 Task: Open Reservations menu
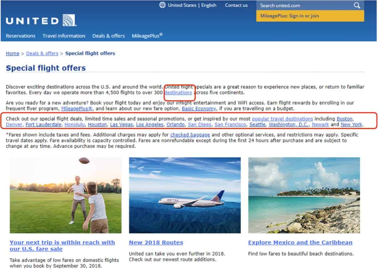pos(21,36)
